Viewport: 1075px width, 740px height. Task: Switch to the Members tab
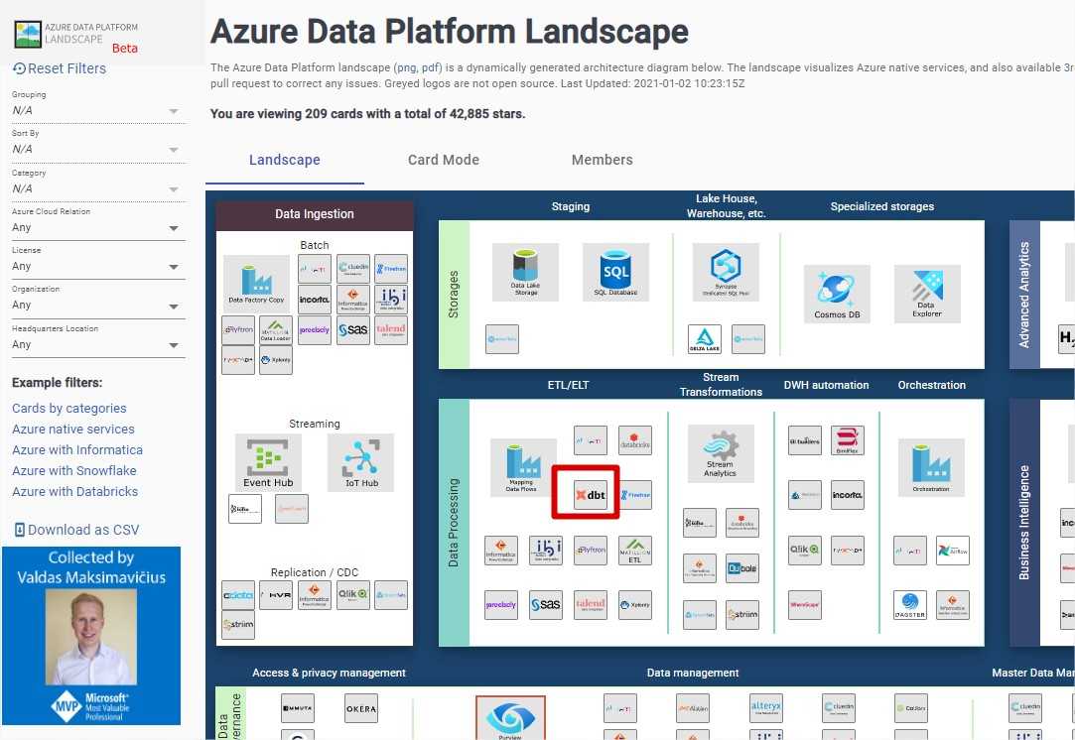[x=602, y=160]
